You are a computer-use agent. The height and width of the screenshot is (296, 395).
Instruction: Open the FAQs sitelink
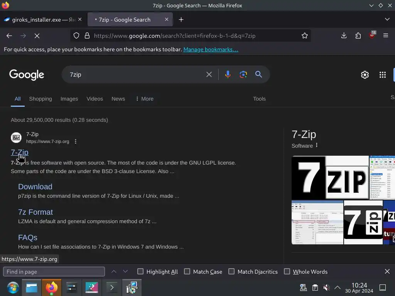(28, 237)
